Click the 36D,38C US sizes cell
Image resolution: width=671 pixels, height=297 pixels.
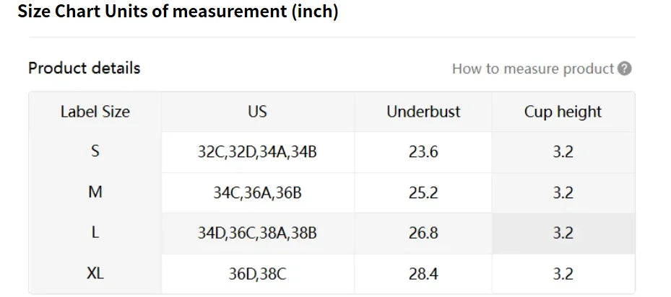coord(257,273)
